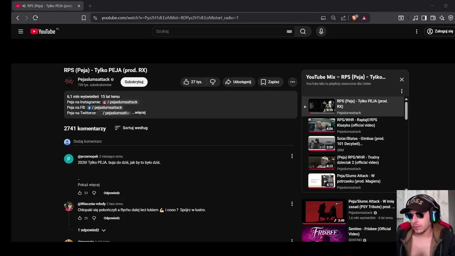This screenshot has height=256, width=455.
Task: Click the zoom magnifier in address bar
Action: click(333, 18)
